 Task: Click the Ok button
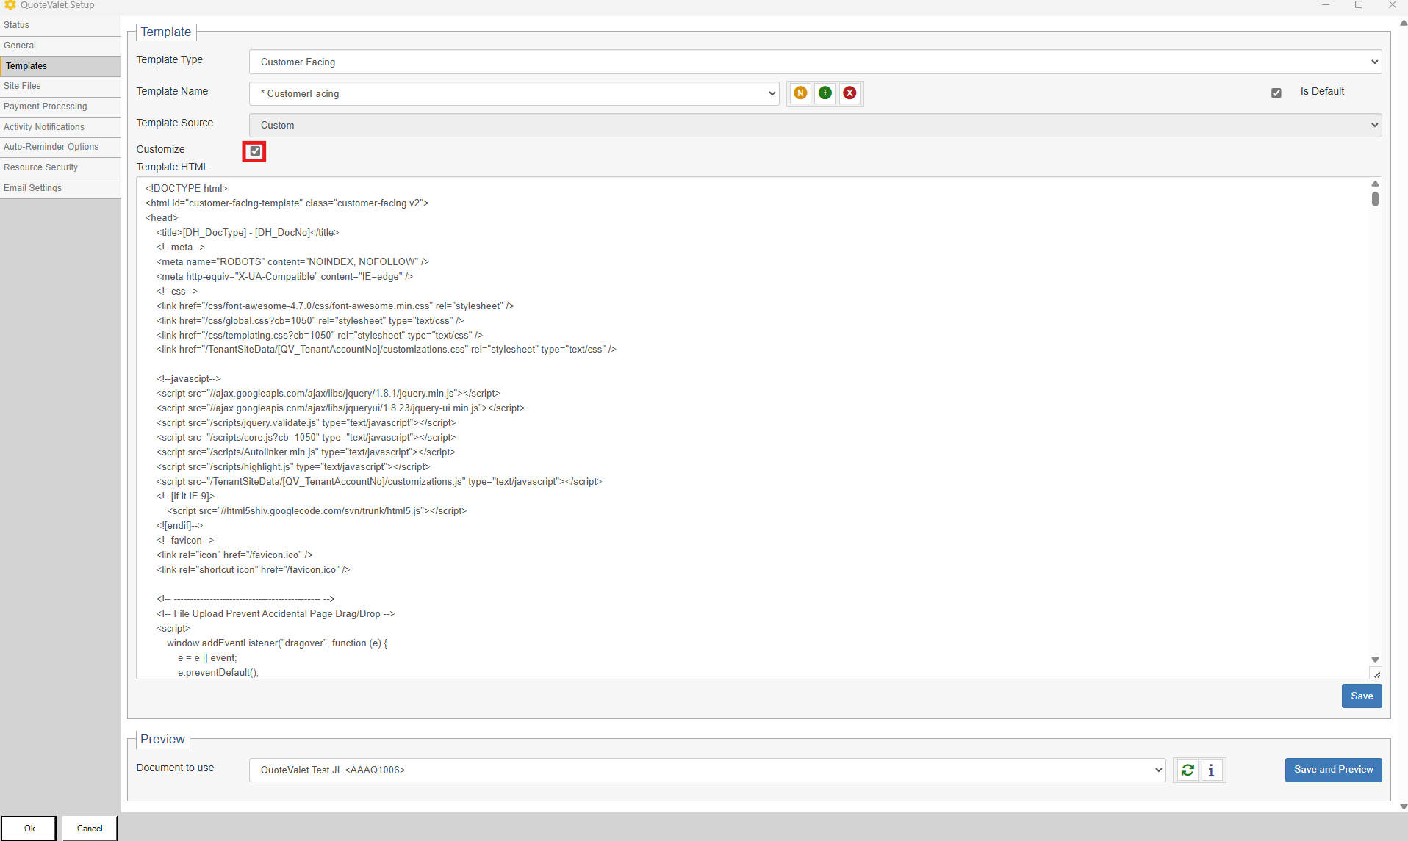[x=29, y=828]
